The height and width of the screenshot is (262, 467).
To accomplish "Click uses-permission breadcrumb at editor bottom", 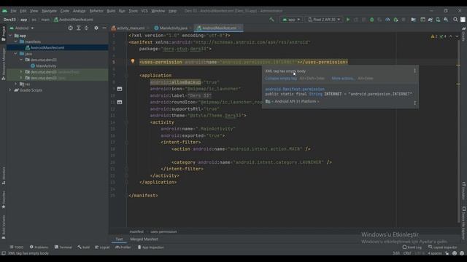I will (x=163, y=231).
